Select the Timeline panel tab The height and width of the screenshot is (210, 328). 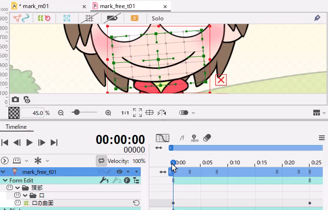[x=16, y=127]
